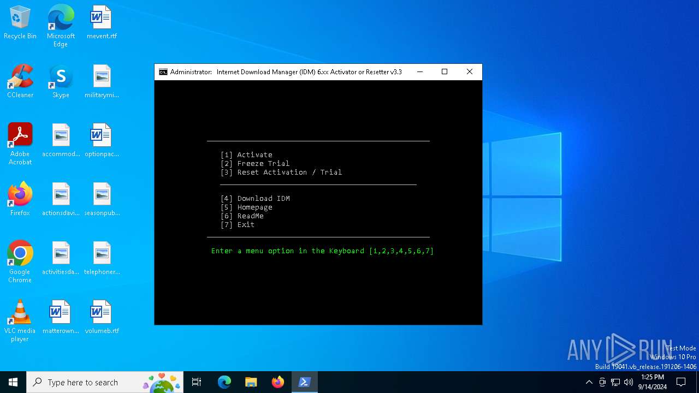Viewport: 699px width, 393px height.
Task: Click the console window system icon
Action: pyautogui.click(x=163, y=72)
